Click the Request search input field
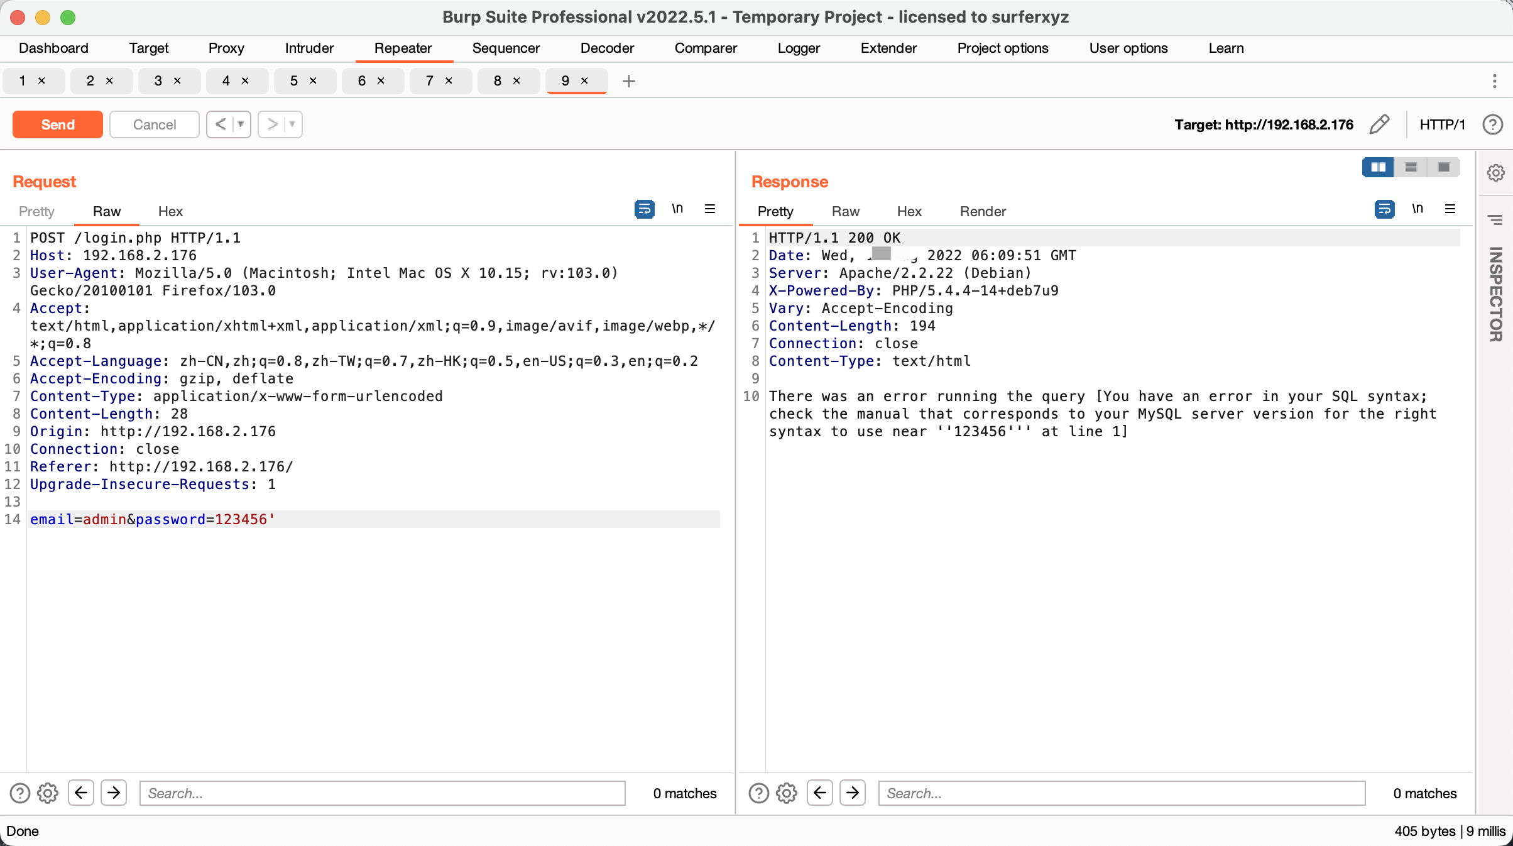Viewport: 1513px width, 846px height. pyautogui.click(x=382, y=793)
